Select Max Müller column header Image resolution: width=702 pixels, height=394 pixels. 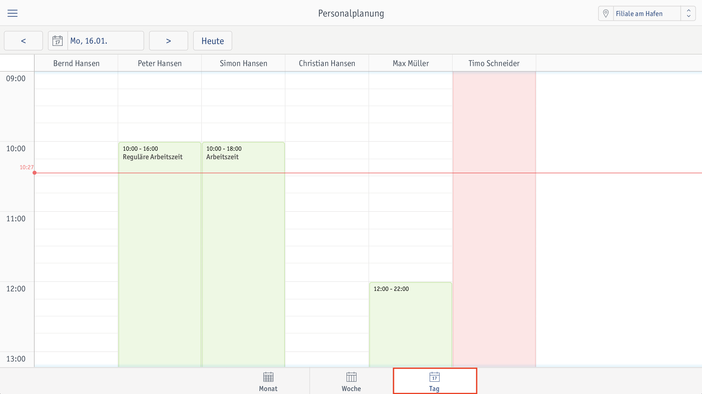click(411, 63)
